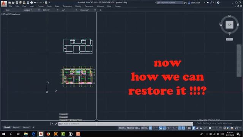
Task: Open the Insert menu
Action: pos(32,6)
